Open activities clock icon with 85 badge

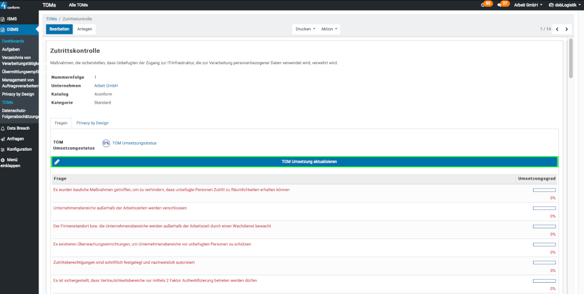coord(486,5)
